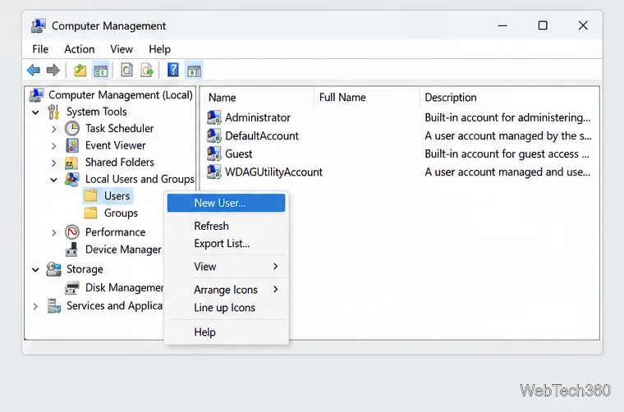
Task: Select the Disk Management tree label
Action: [x=124, y=287]
